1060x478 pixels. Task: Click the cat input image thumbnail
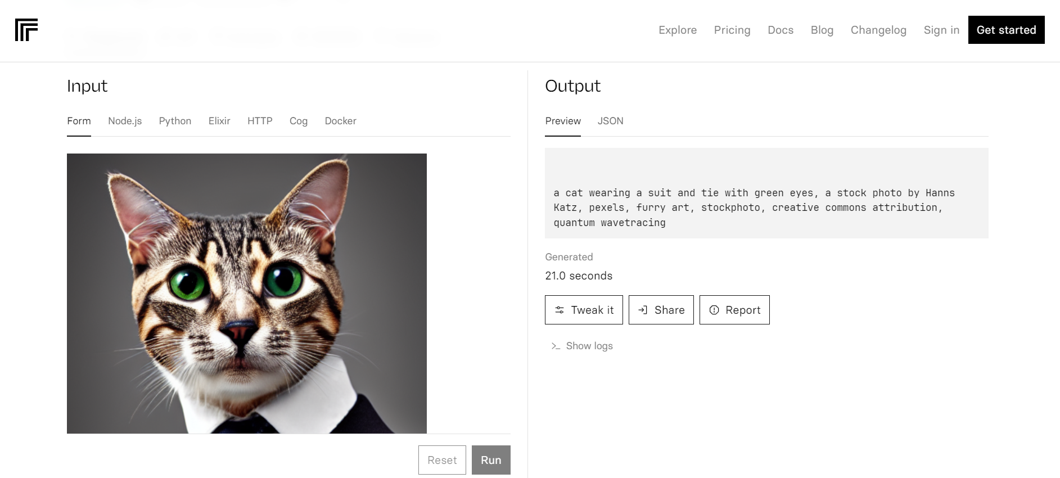point(247,293)
